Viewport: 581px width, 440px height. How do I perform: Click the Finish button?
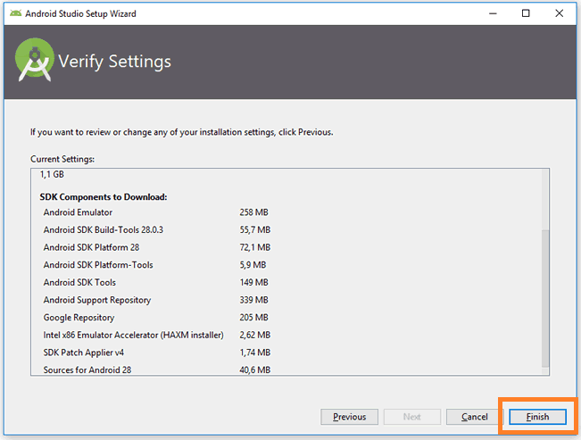tap(537, 417)
